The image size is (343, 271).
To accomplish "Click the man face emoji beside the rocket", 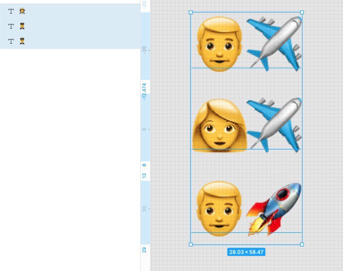I will [219, 209].
